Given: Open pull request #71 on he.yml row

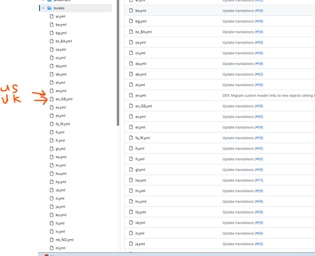Looking at the screenshot, I should point(259,180).
